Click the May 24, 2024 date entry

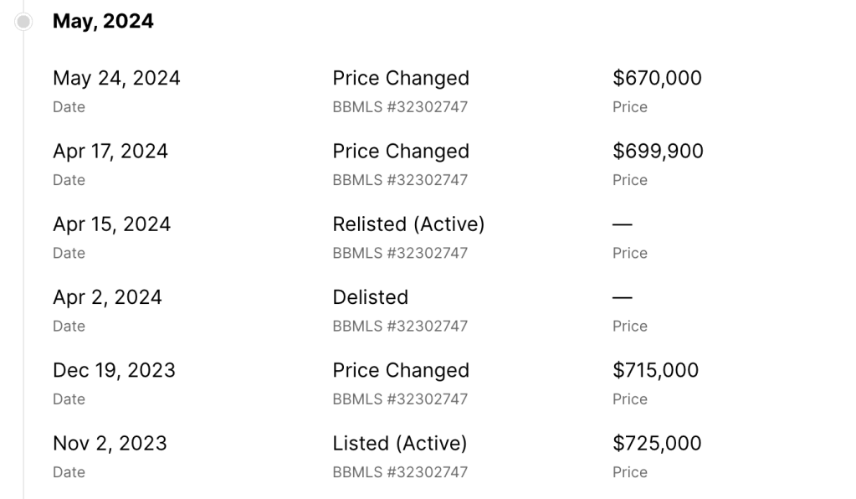[116, 78]
